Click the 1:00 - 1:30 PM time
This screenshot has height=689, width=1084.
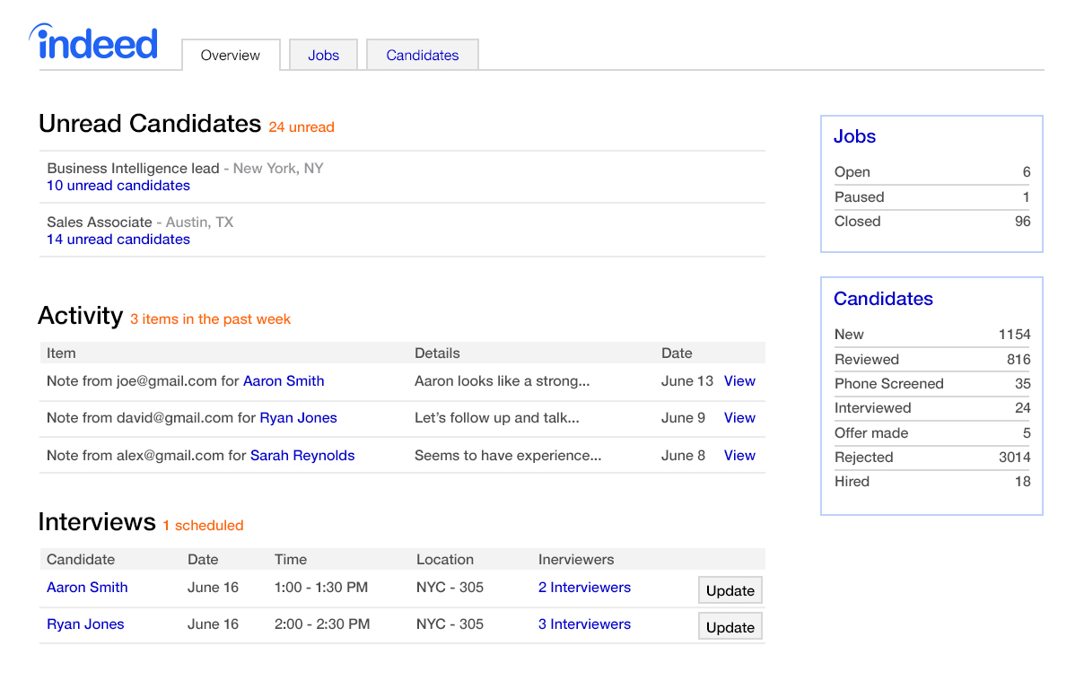[321, 588]
